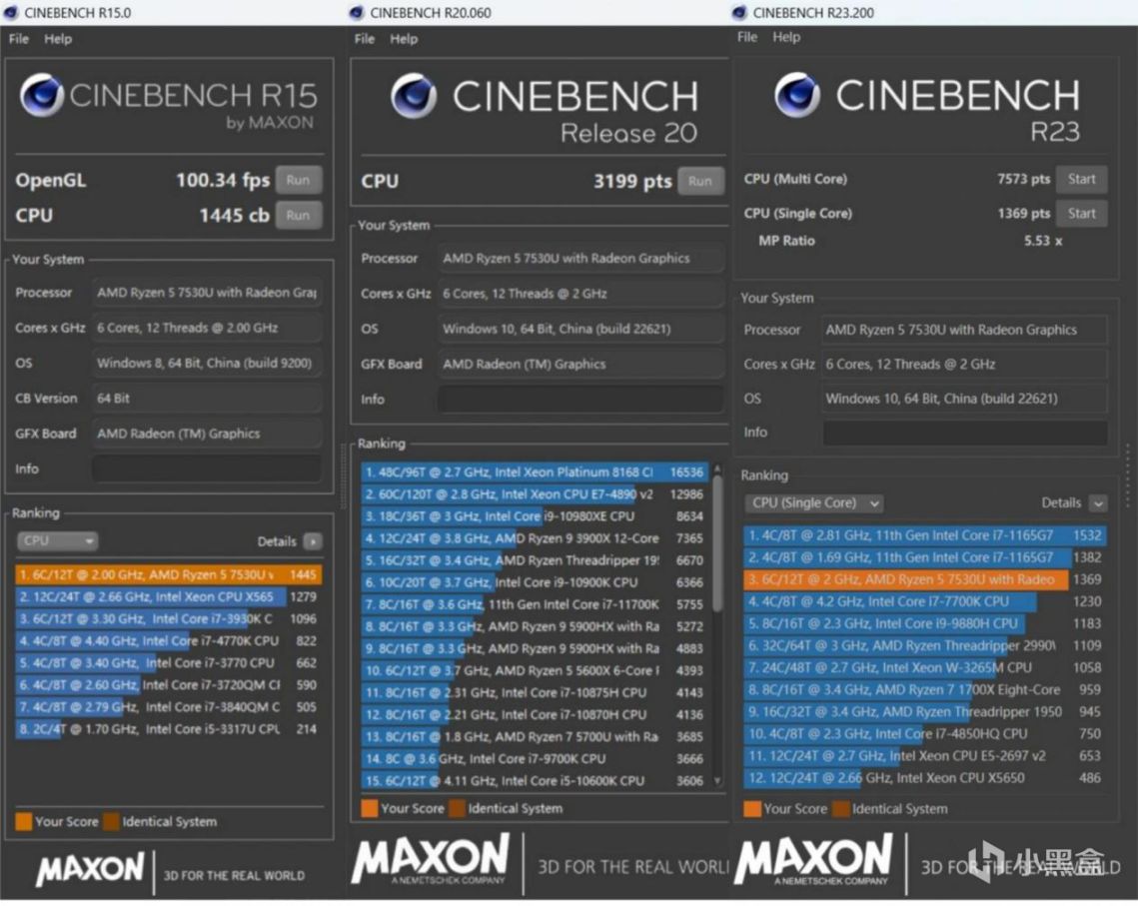Screen dimensions: 1138x906
Task: Click the Your Score orange swatch in R23
Action: coord(752,809)
